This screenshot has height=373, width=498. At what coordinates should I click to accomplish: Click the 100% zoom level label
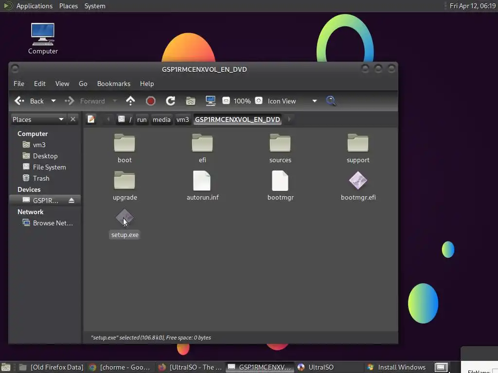[242, 101]
